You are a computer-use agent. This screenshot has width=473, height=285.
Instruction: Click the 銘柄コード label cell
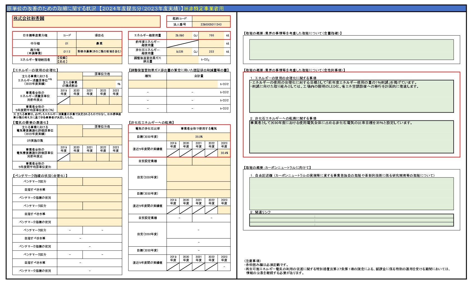click(179, 18)
